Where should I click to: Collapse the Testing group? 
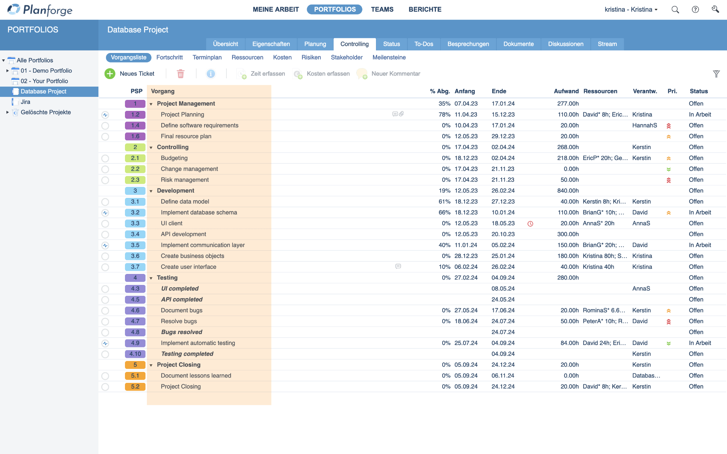pyautogui.click(x=151, y=278)
